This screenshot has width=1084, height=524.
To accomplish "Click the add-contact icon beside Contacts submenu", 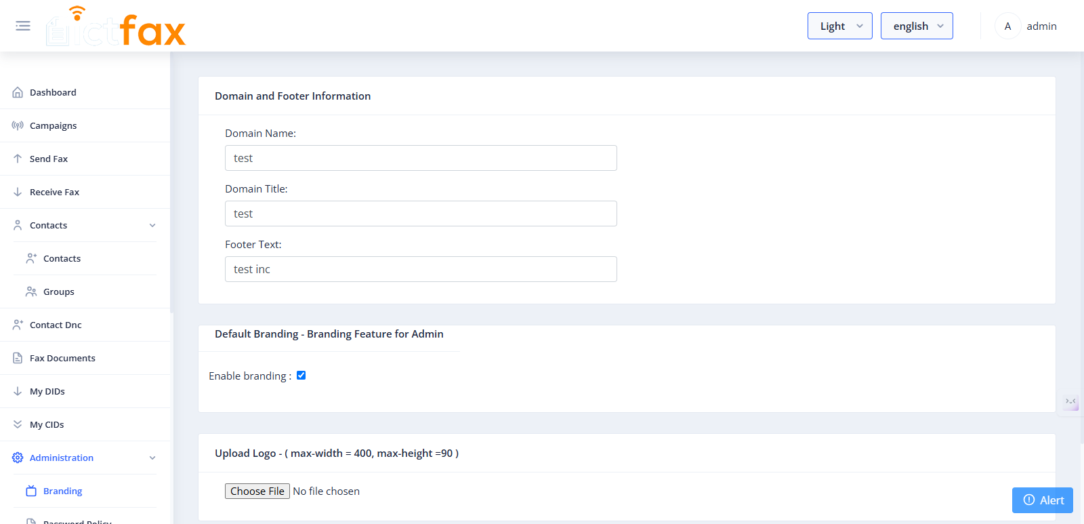I will (x=31, y=258).
